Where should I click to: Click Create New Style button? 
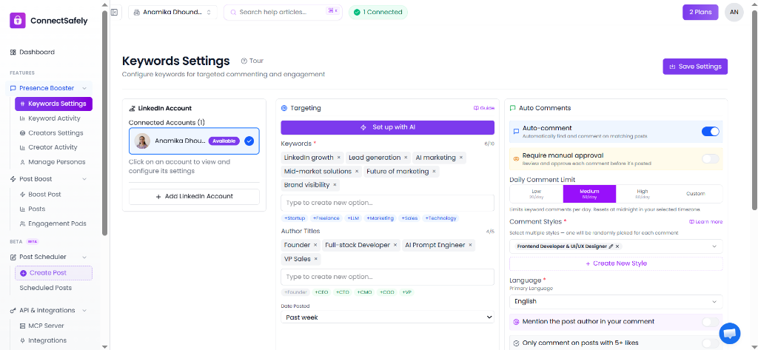point(616,264)
